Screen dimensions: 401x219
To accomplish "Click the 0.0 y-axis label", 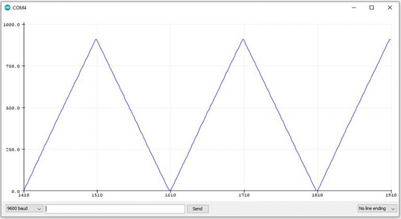I will (x=16, y=191).
